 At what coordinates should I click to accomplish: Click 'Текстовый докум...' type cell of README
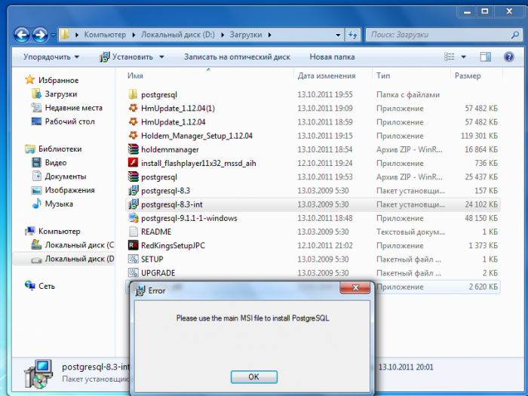pyautogui.click(x=410, y=232)
